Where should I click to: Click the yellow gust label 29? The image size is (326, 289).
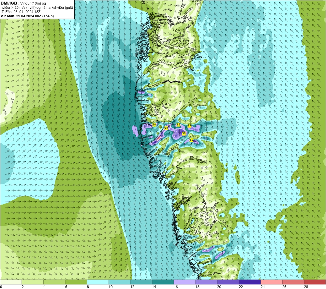[166, 128]
